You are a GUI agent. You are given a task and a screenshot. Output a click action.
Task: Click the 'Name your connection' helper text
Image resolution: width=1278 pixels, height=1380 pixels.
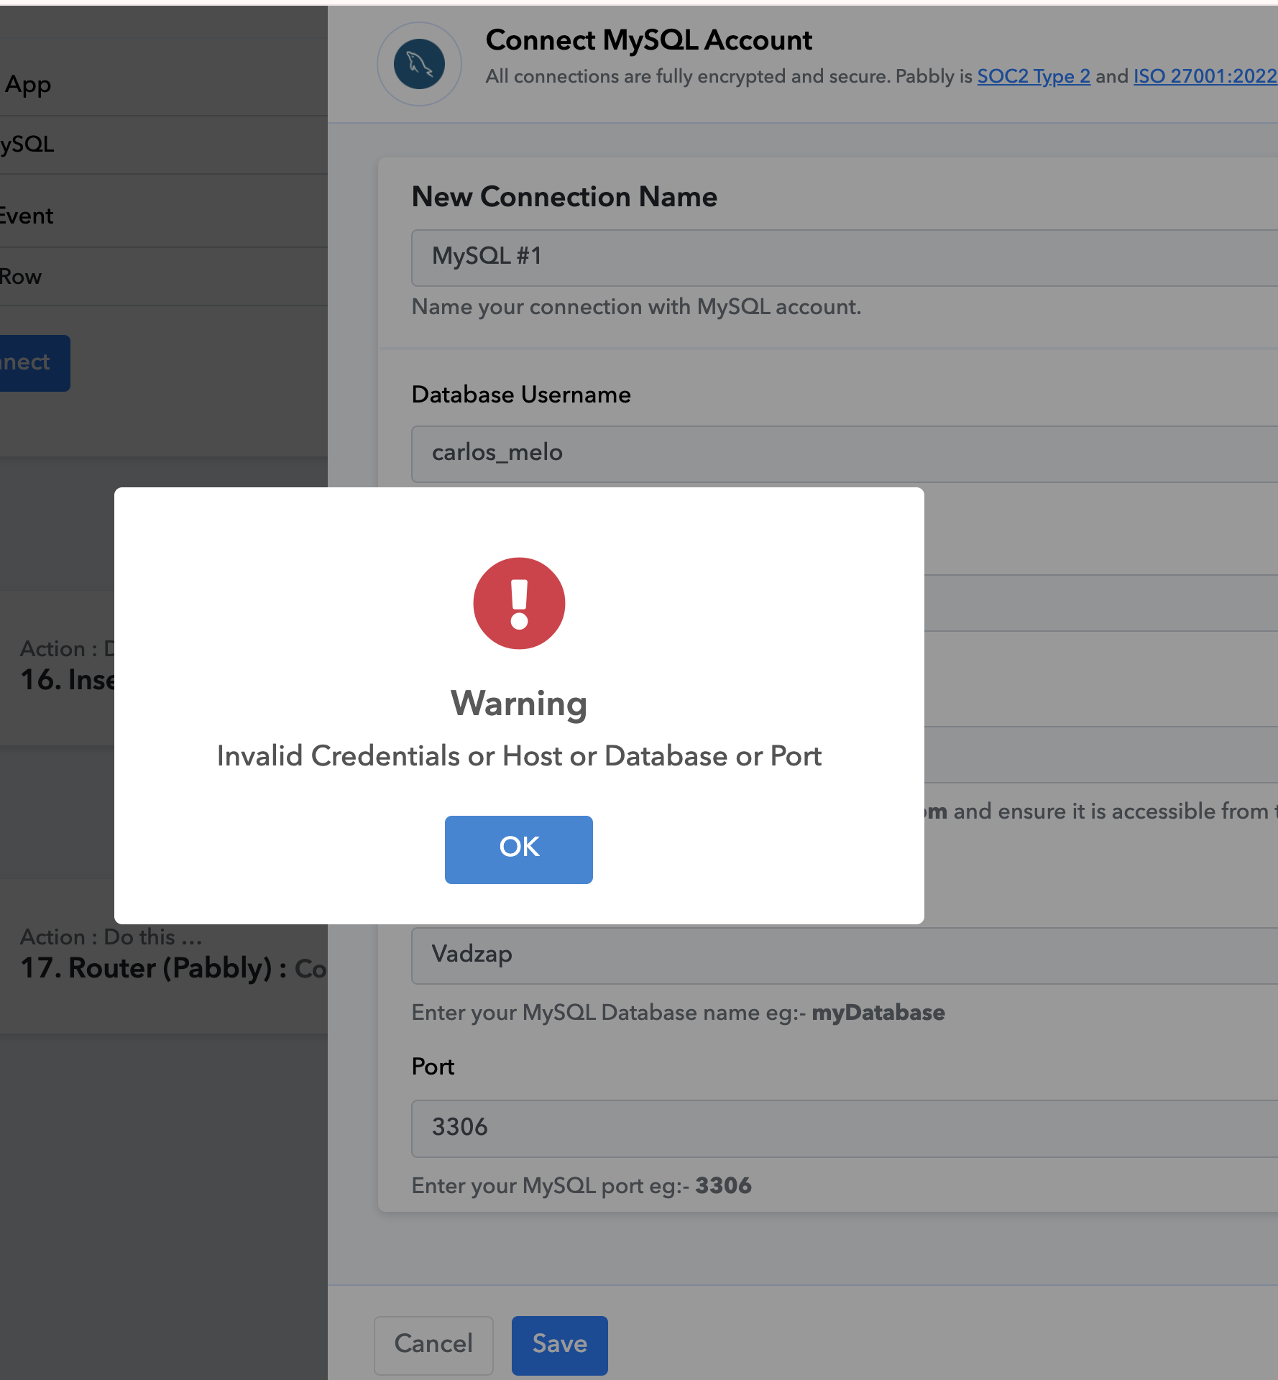(x=636, y=307)
